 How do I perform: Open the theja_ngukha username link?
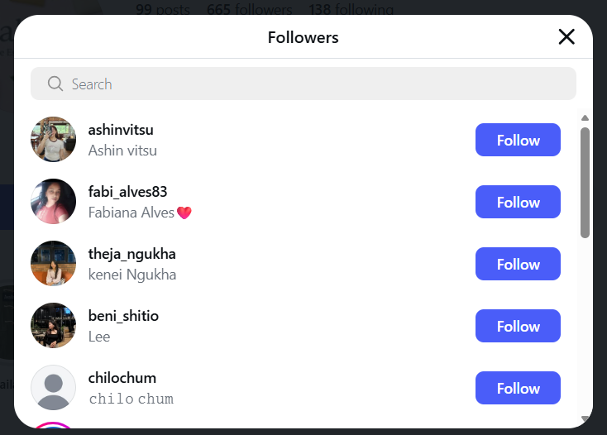[132, 254]
